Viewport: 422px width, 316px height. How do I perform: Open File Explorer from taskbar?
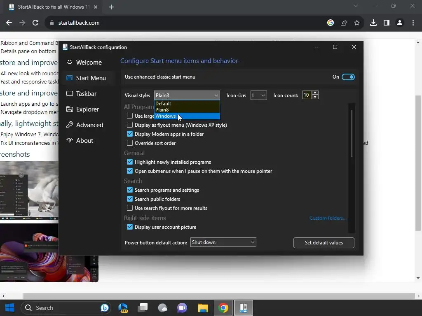pos(203,308)
